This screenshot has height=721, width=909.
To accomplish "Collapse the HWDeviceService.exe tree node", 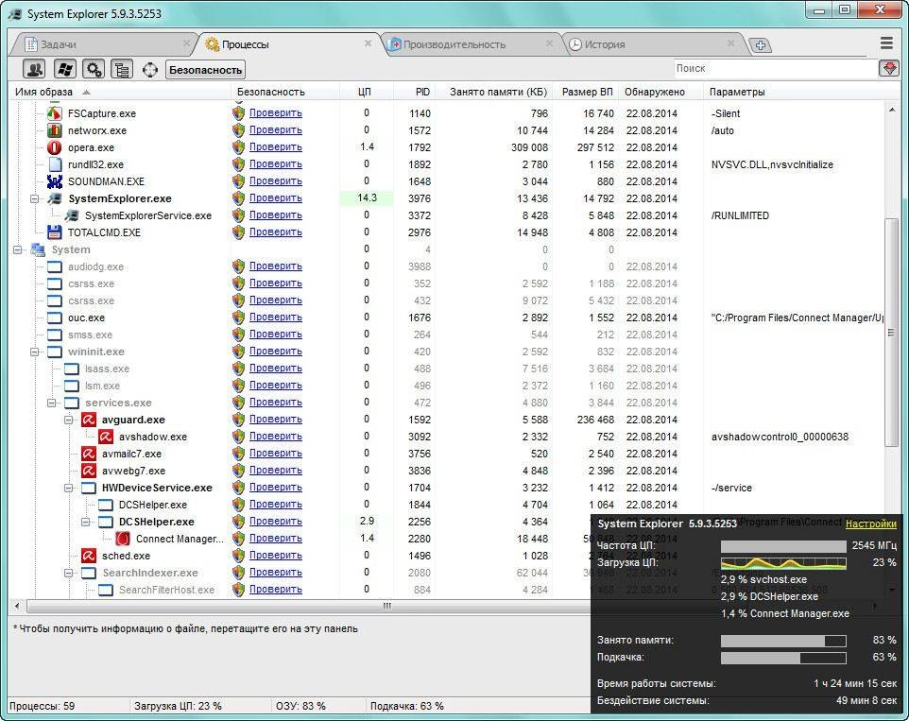I will tap(68, 488).
